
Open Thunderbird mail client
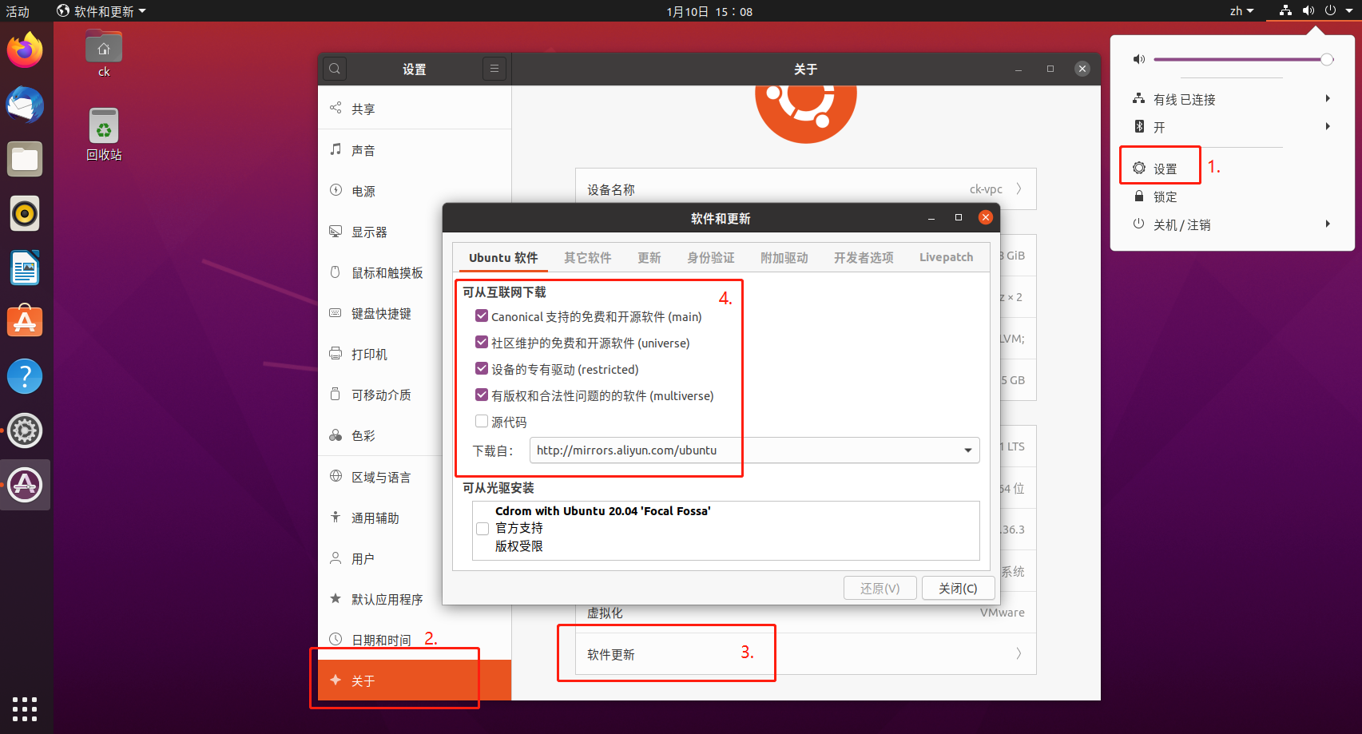coord(25,105)
